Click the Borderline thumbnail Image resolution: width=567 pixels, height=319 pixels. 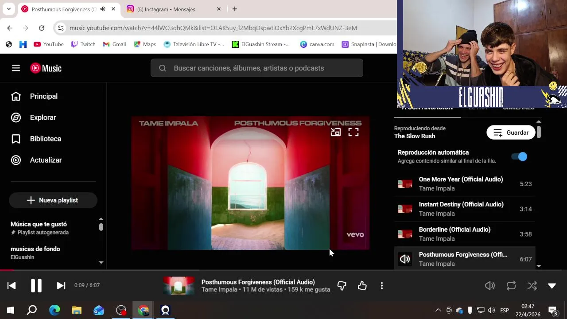405,234
